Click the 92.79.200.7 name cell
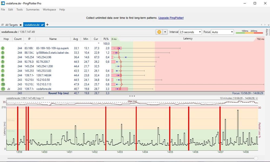This screenshot has width=270, height=162. pos(43,61)
